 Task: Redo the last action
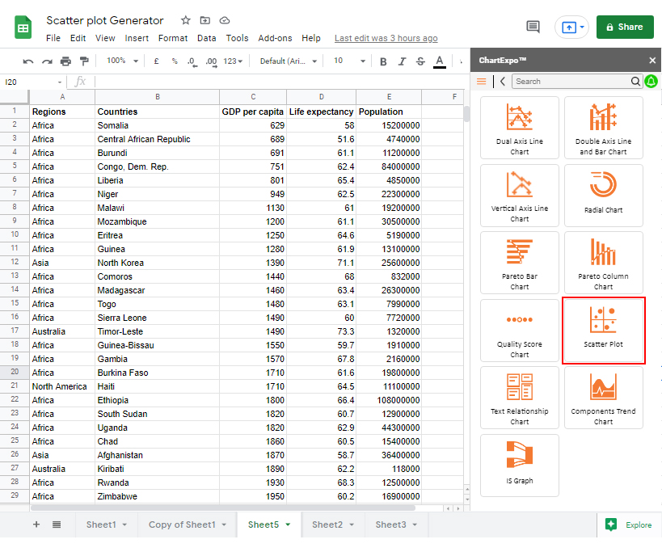point(47,61)
